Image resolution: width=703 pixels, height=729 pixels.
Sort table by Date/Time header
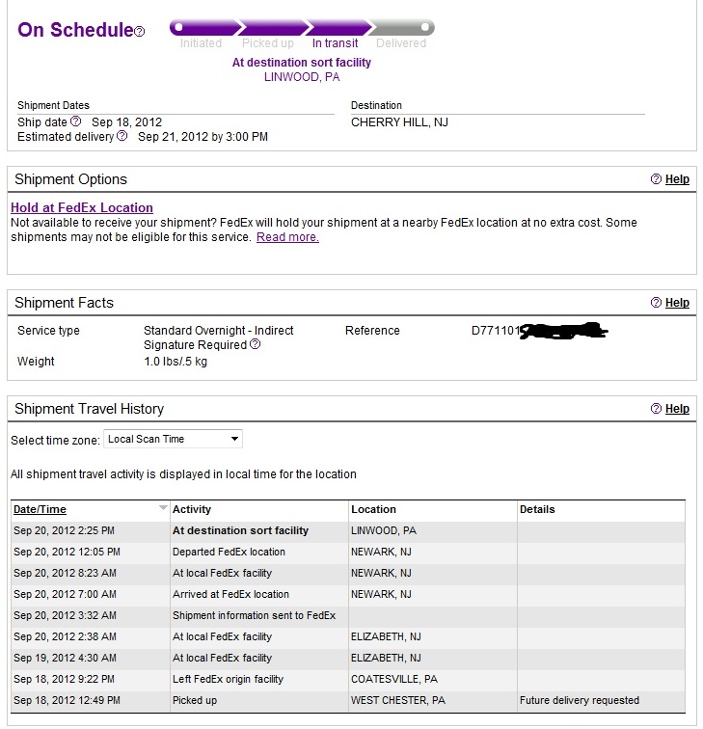(40, 509)
